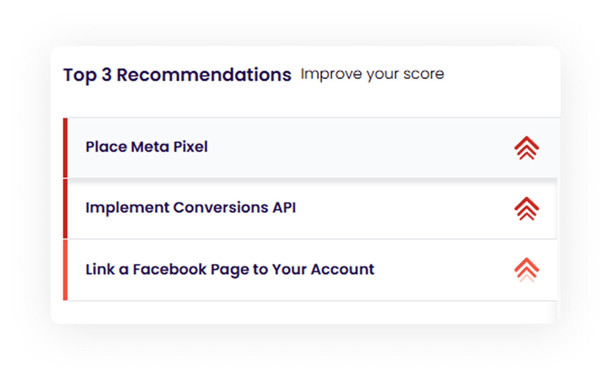Click the word score in the subtitle

(x=423, y=75)
